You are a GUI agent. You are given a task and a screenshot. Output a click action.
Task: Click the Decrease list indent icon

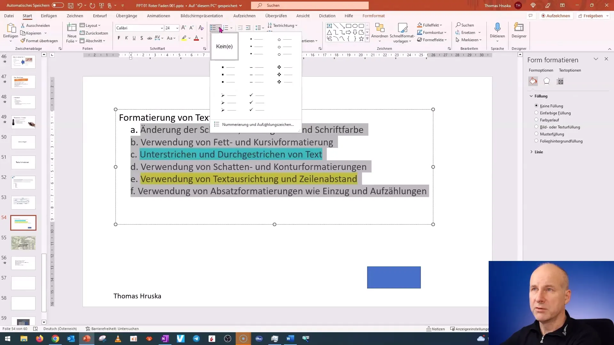tap(240, 28)
